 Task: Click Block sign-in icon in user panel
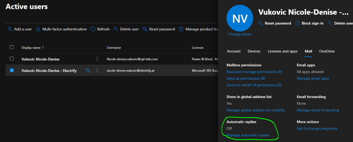pos(297,23)
